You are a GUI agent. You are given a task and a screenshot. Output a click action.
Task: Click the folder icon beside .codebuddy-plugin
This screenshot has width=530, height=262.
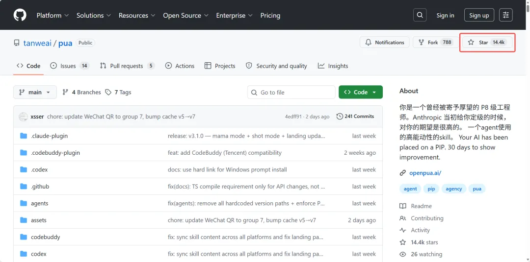24,153
